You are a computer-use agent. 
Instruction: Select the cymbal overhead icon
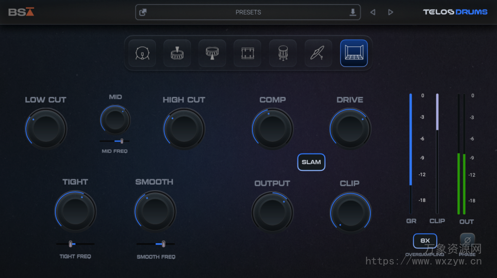318,53
